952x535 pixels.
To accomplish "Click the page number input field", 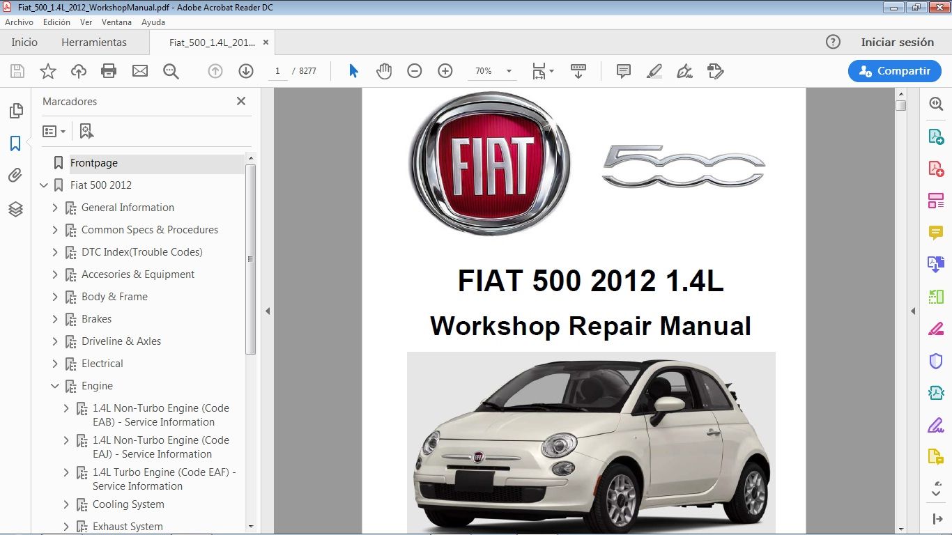I will click(x=277, y=71).
